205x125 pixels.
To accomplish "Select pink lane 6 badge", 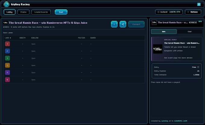I will pos(8,80).
